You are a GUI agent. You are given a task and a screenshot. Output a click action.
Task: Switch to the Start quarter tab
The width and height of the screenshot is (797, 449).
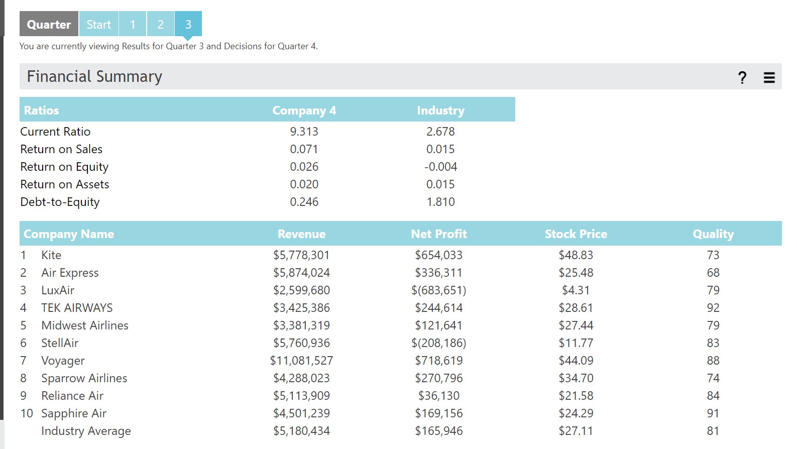coord(98,24)
